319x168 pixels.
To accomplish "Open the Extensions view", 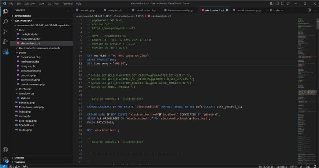I will pos(5,51).
